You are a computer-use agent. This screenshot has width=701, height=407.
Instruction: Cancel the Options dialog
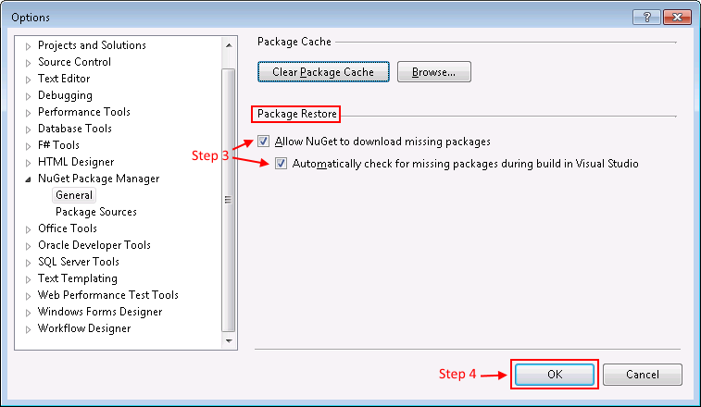pyautogui.click(x=643, y=375)
